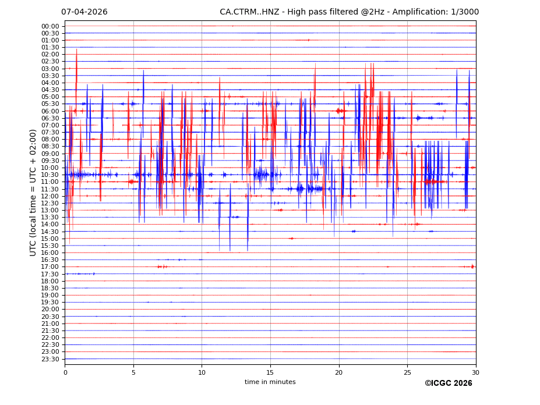Image resolution: width=540 pixels, height=405 pixels.
Task: Select the 06:00 time row label
Action: tap(50, 111)
